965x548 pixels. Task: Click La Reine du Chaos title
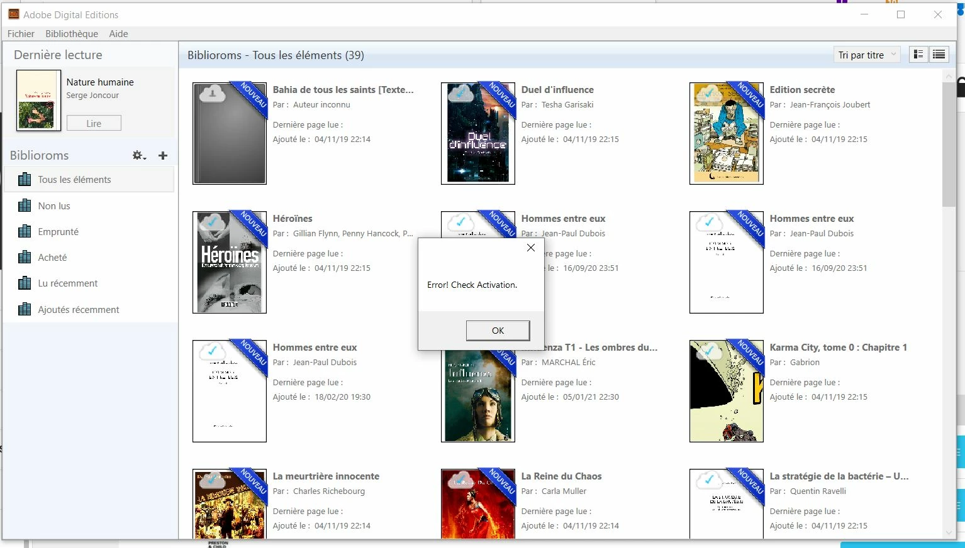561,476
